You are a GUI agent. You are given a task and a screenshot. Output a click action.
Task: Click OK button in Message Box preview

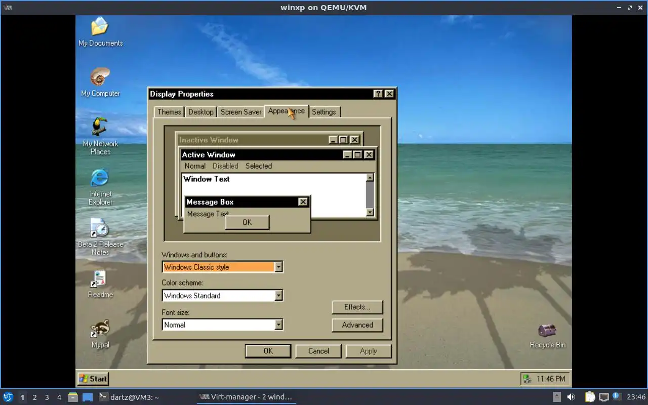247,222
